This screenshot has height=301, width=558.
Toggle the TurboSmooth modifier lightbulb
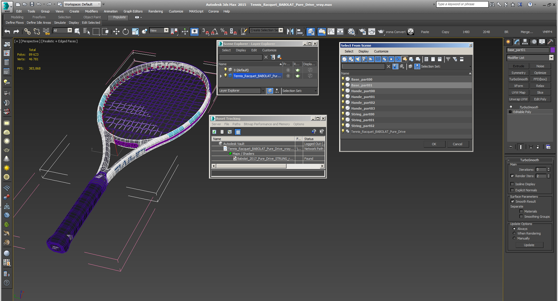click(511, 107)
